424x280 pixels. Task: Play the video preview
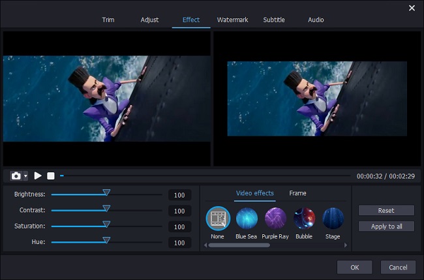(38, 176)
